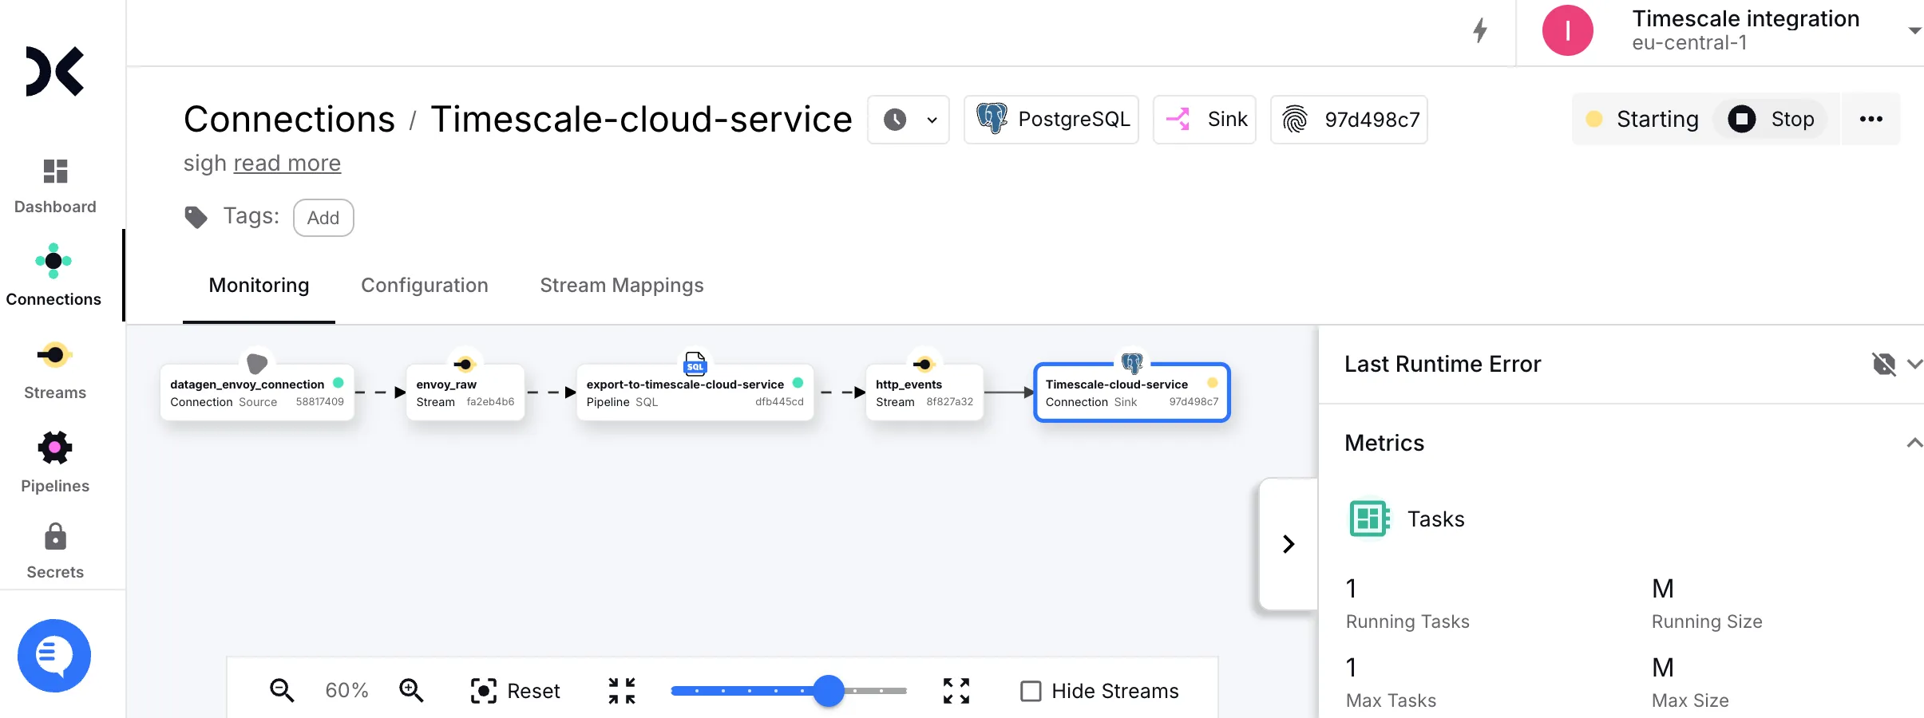
Task: Switch to the Stream Mappings tab
Action: click(622, 286)
